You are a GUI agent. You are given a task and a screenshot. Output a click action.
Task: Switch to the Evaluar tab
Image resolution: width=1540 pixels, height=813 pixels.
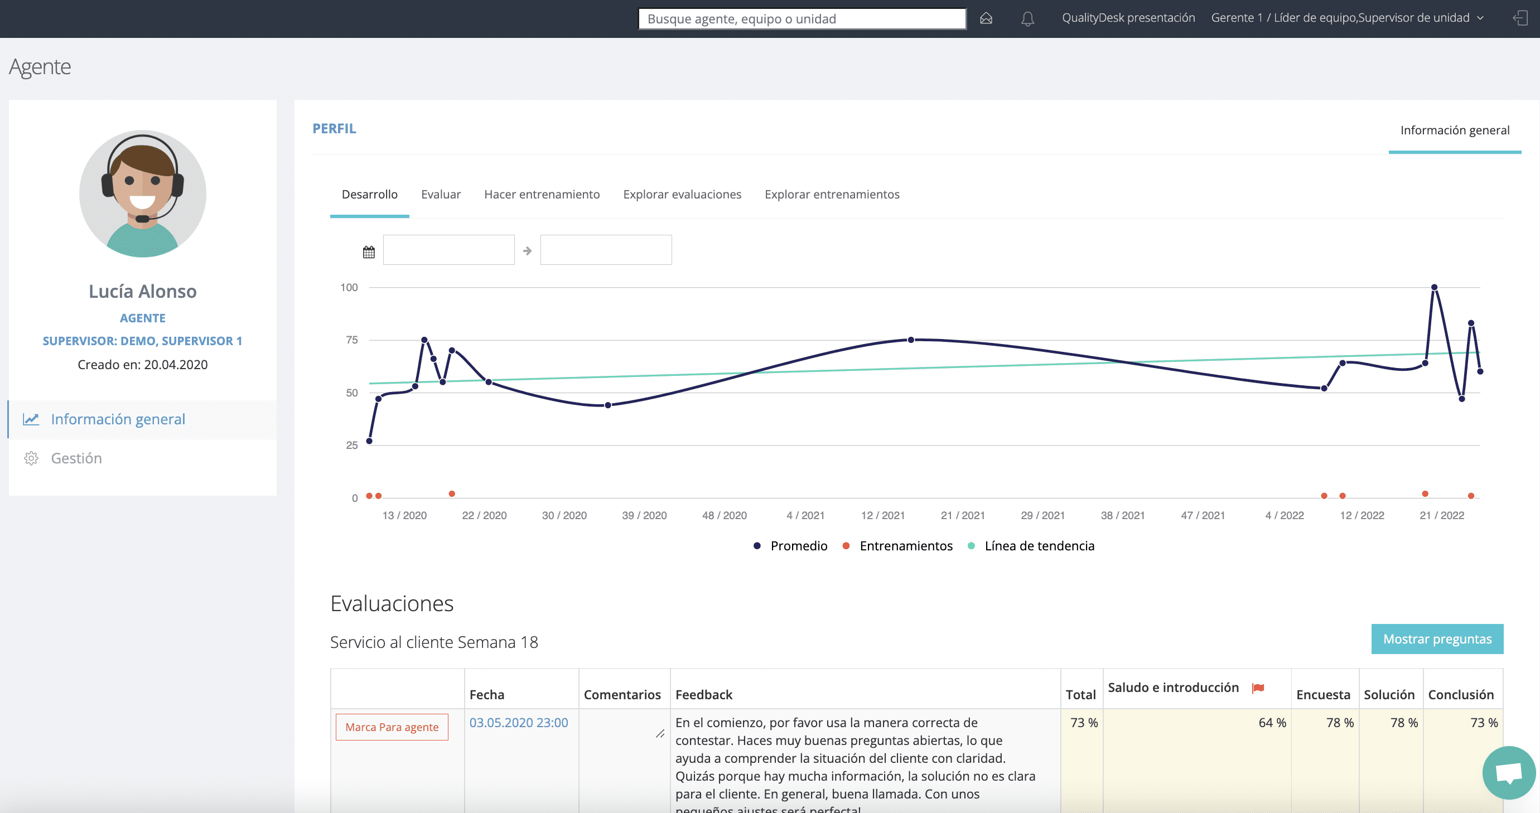point(441,194)
